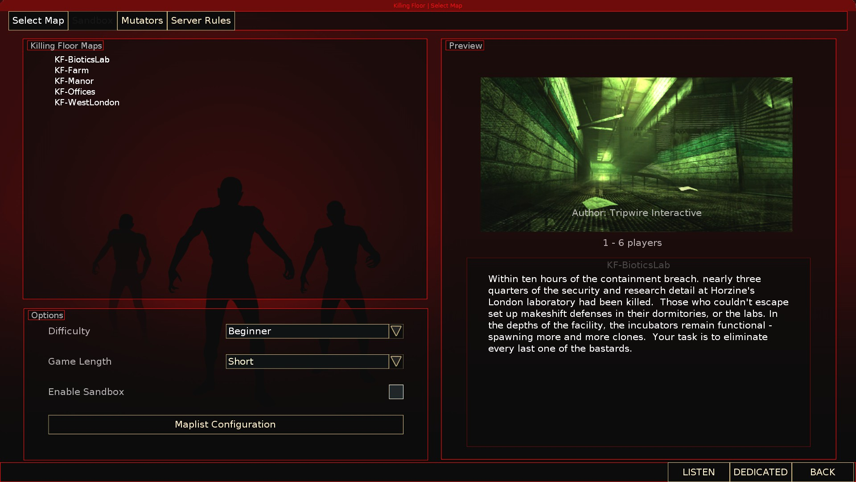Screen dimensions: 856x482
Task: Choose KF-Farm from the map list
Action: click(72, 70)
